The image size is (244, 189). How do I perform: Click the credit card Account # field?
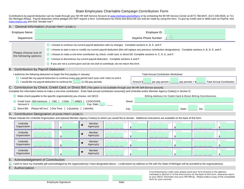tap(58, 104)
